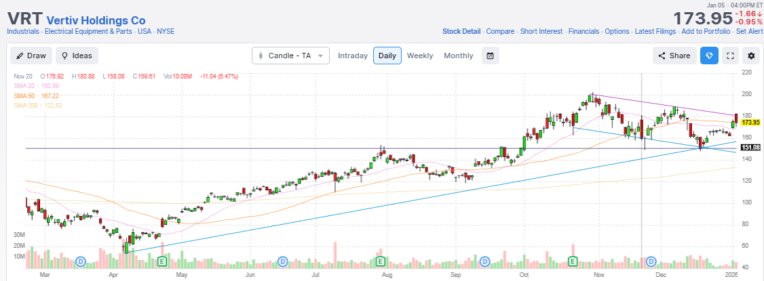The width and height of the screenshot is (764, 281).
Task: Click the VRT ticker symbol heading
Action: tap(24, 18)
